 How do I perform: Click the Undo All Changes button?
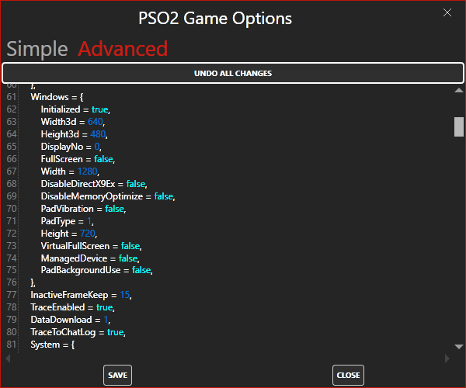pos(233,73)
